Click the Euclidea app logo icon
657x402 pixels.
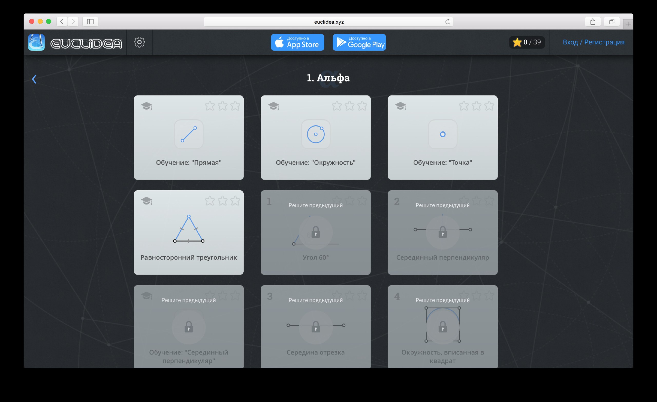[36, 42]
